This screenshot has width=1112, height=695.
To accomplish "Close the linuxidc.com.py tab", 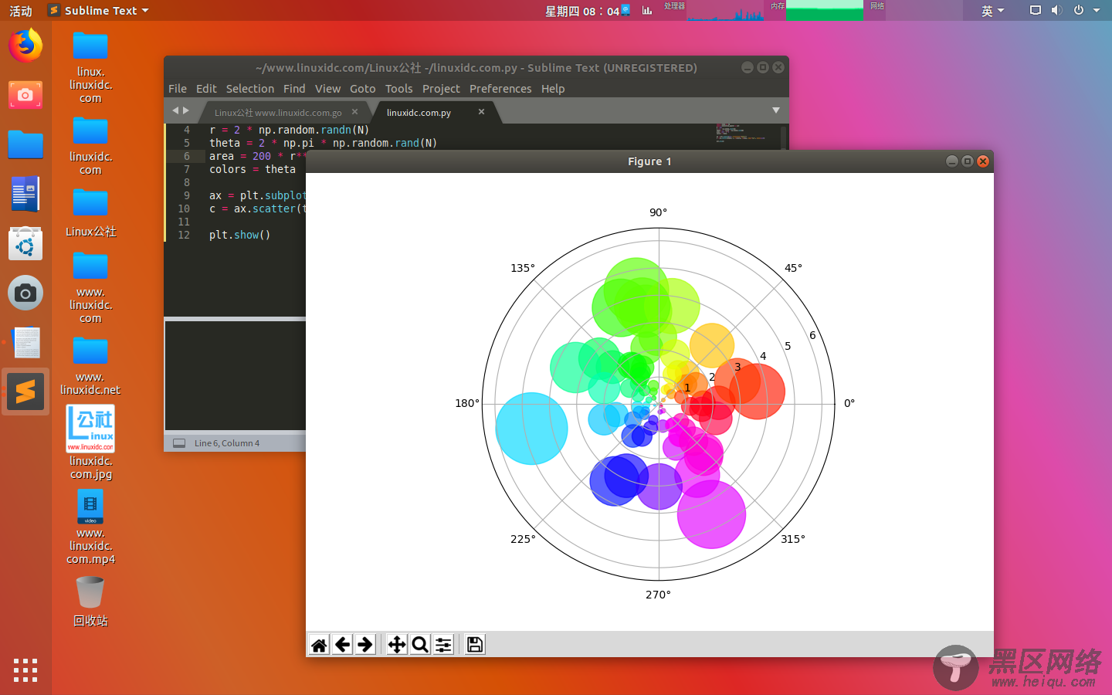I will coord(481,112).
